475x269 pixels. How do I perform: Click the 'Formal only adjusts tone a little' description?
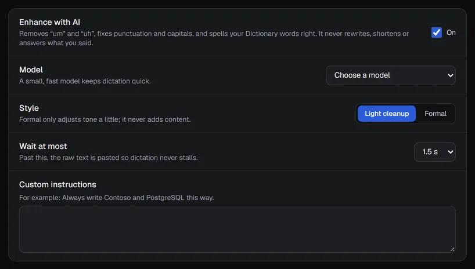pos(105,119)
